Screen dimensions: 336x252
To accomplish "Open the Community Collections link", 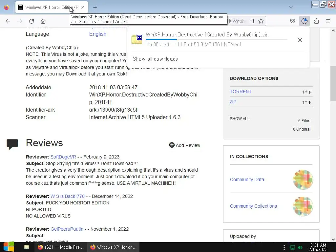I will (x=253, y=206).
